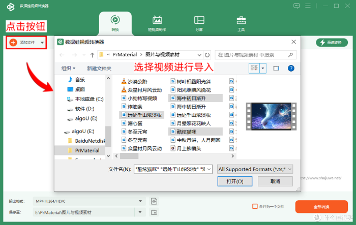Expand the address bar history dropdown
Screen dimensions: 356x225
(199, 55)
